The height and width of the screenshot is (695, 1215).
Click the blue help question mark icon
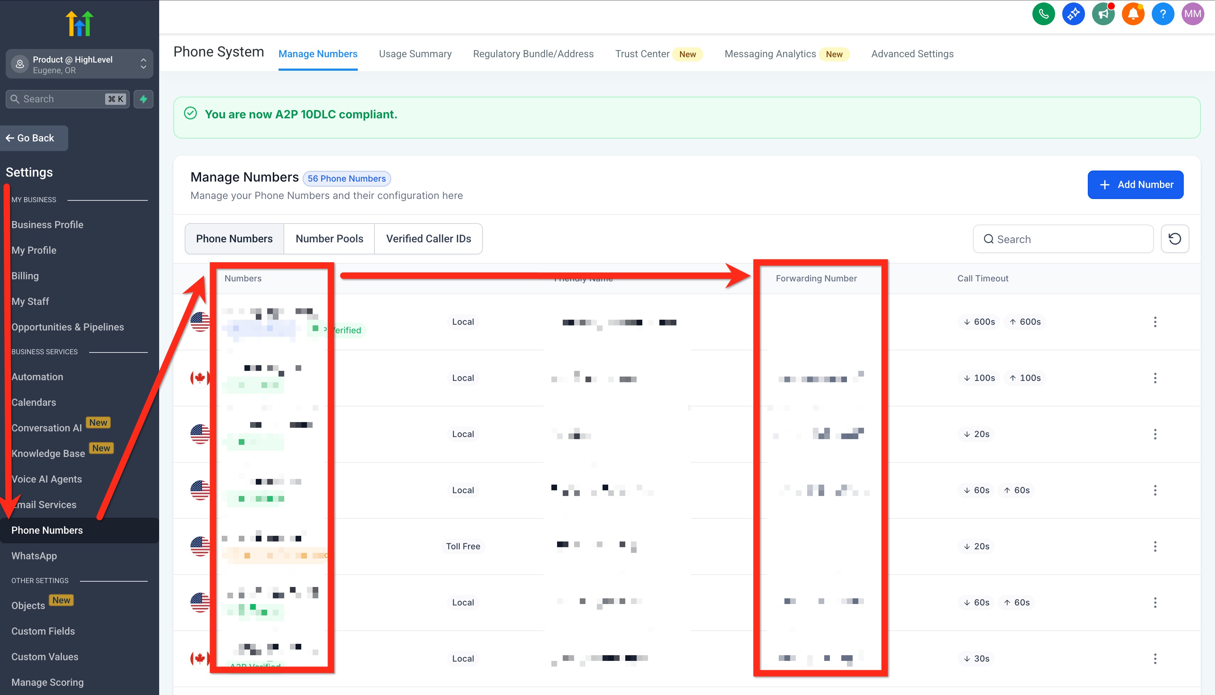1162,14
